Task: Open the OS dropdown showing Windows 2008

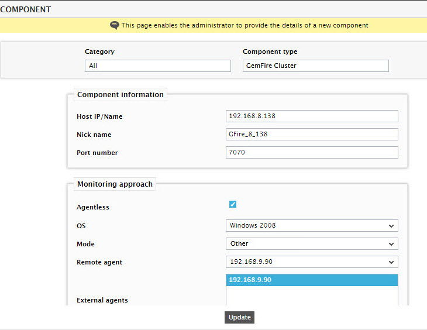Action: coord(312,226)
